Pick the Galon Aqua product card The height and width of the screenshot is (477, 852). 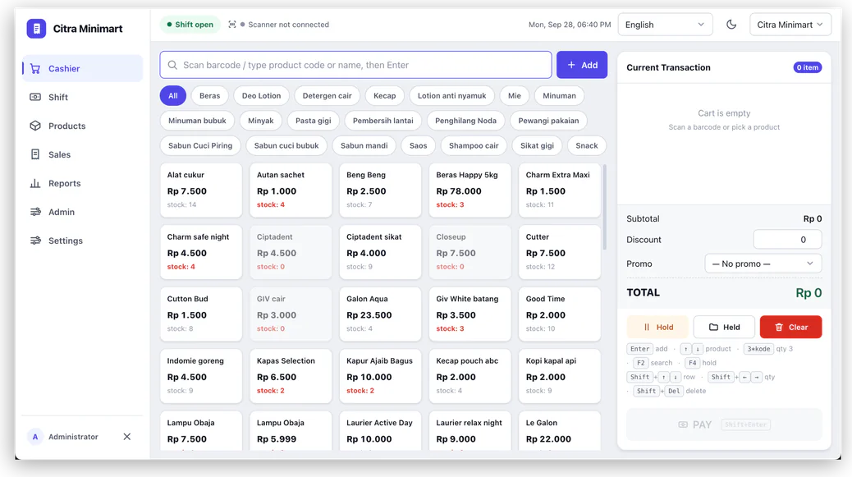click(x=380, y=314)
